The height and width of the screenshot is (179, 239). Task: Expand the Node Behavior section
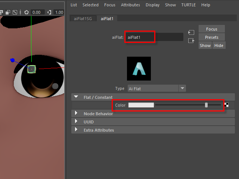click(x=76, y=113)
